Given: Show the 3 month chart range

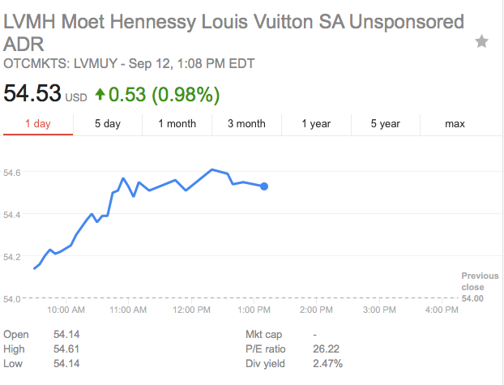Looking at the screenshot, I should 246,124.
